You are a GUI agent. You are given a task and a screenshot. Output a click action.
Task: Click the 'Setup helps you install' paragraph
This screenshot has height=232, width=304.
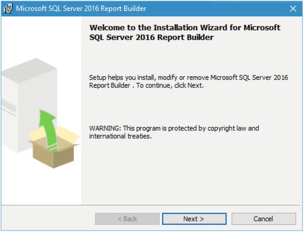188,81
